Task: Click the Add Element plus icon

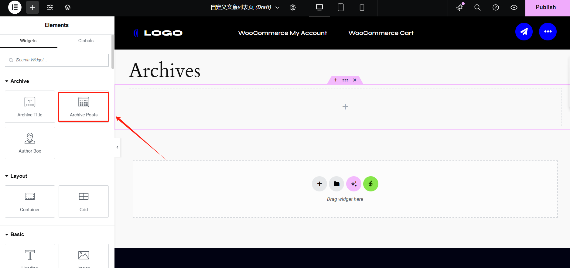Action: 32,7
